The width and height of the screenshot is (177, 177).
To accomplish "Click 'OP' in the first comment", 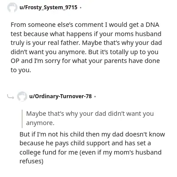I will point(15,61).
